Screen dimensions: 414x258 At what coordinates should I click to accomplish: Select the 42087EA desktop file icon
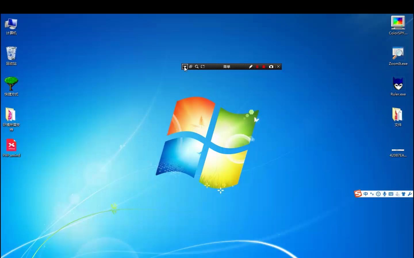pos(398,153)
